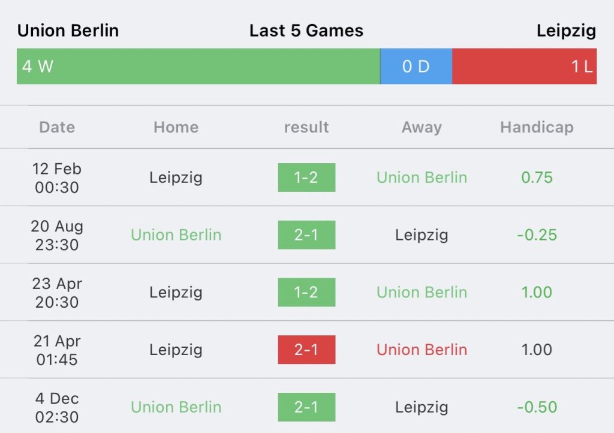The image size is (614, 433).
Task: Open Union Berlin home link on 20 Aug row
Action: (x=176, y=235)
